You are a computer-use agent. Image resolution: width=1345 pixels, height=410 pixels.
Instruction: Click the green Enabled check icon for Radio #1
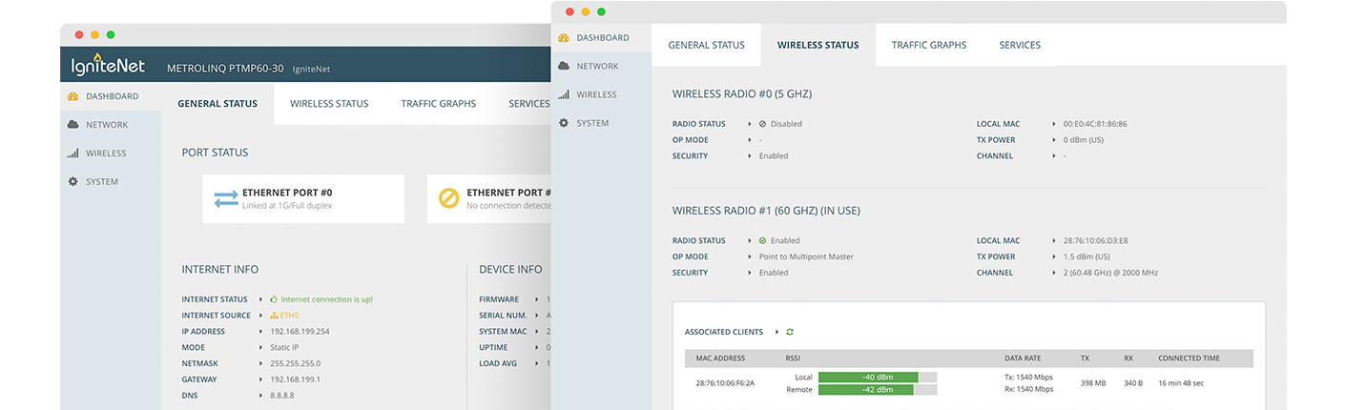762,241
